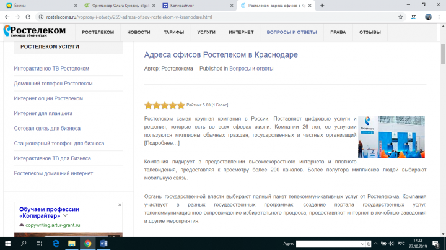Viewport: 446px width, 250px height.
Task: Open the Windows Start menu
Action: (x=7, y=243)
